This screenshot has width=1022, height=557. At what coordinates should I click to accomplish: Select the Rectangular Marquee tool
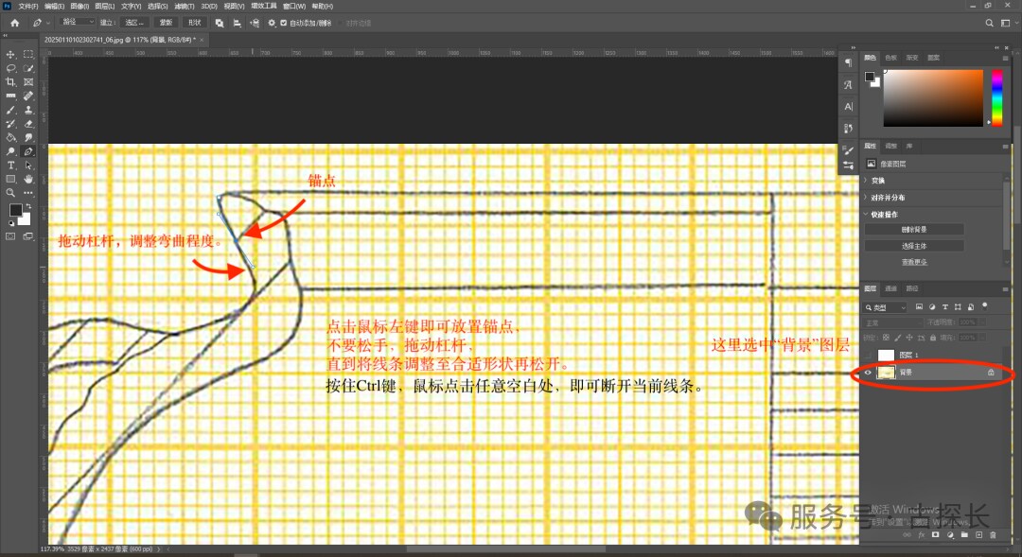click(x=28, y=54)
